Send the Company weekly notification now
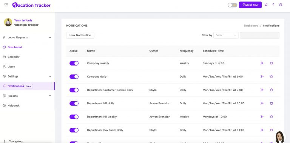Screen dimensions: 290x143 (262, 63)
